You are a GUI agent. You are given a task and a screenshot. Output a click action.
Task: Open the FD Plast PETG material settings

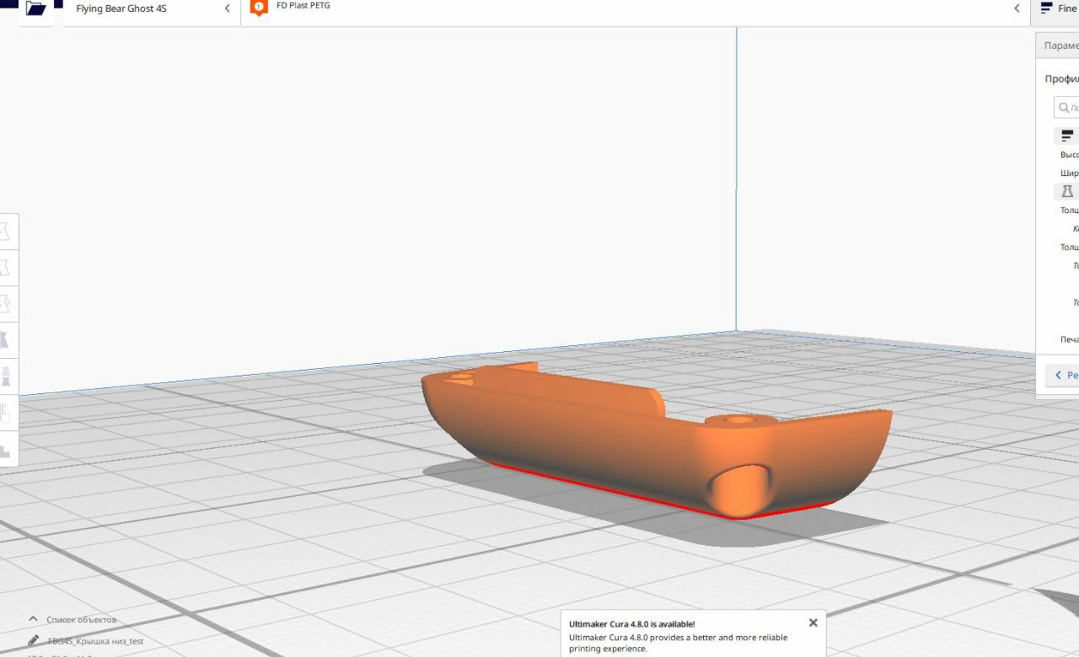click(303, 6)
